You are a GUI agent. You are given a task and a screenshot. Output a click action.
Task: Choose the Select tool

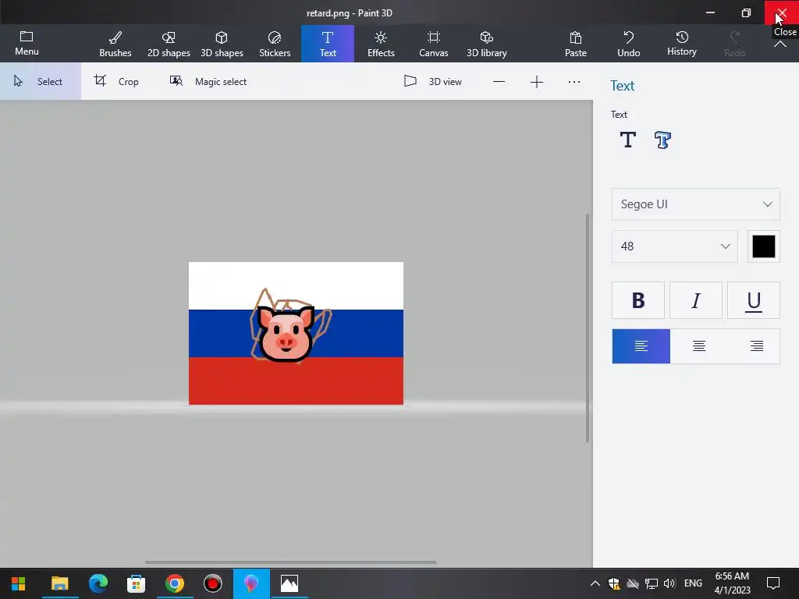[x=41, y=81]
